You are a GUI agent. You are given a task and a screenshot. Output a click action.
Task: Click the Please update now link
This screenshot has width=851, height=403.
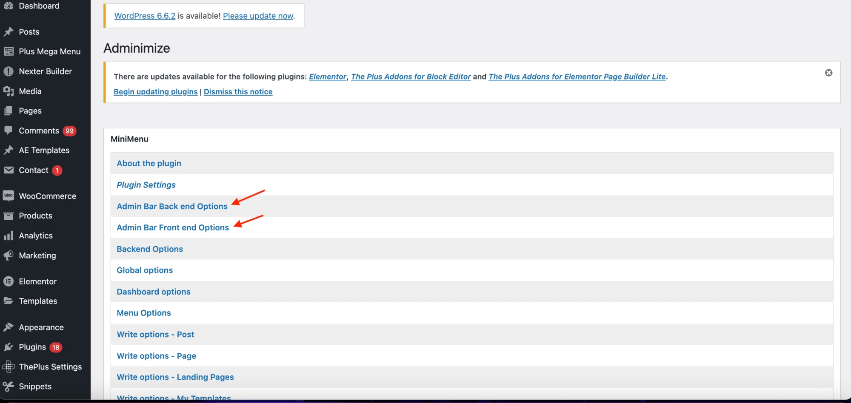[257, 16]
